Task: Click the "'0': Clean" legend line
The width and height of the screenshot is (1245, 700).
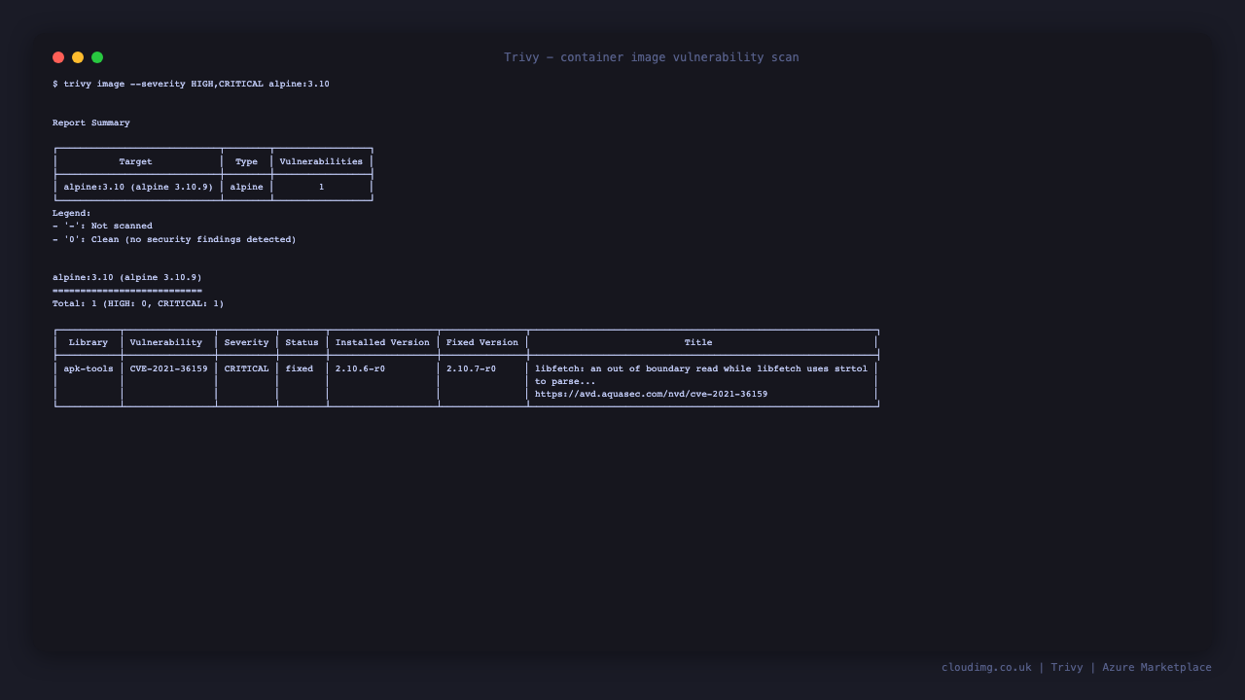Action: click(174, 239)
